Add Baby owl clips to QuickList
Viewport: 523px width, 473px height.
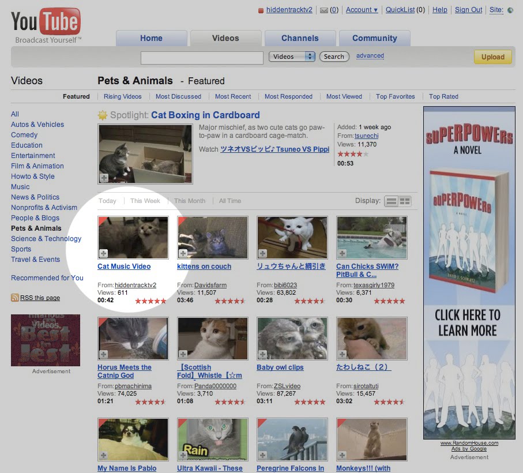click(262, 354)
